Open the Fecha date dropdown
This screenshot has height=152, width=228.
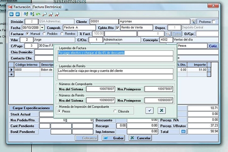click(42, 28)
